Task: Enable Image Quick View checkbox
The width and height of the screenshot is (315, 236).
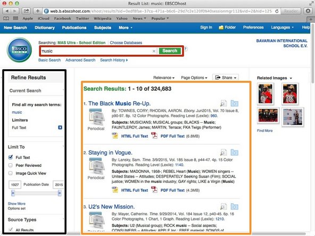Action: [x=11, y=173]
